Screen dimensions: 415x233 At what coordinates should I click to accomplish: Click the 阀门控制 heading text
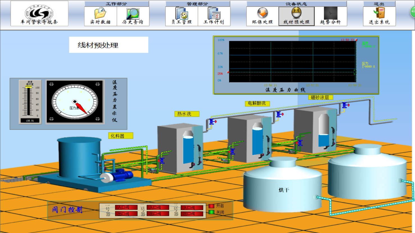tap(67, 210)
